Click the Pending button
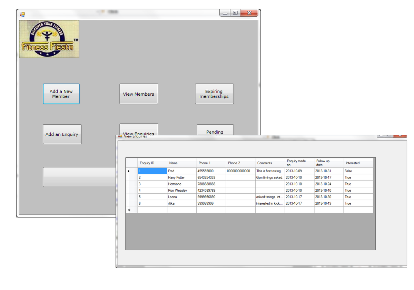This screenshot has height=290, width=414. [x=215, y=130]
